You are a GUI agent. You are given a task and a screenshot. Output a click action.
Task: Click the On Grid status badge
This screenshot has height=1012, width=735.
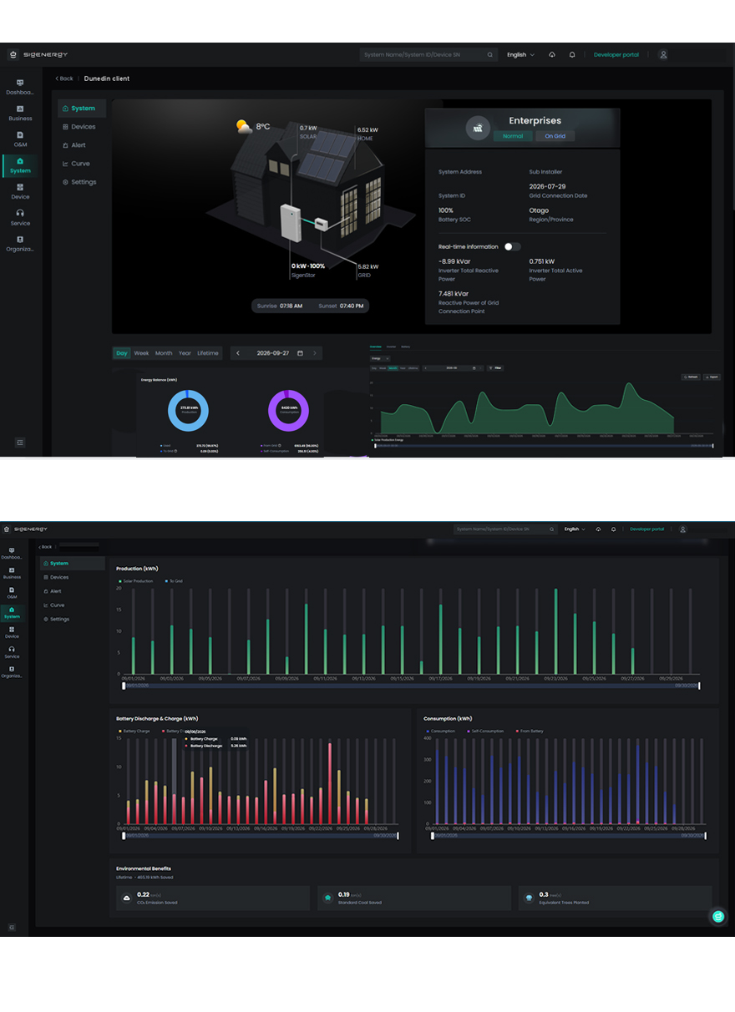(x=555, y=136)
